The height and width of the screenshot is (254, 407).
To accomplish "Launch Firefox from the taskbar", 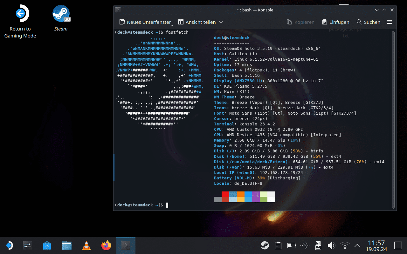I will [x=106, y=245].
